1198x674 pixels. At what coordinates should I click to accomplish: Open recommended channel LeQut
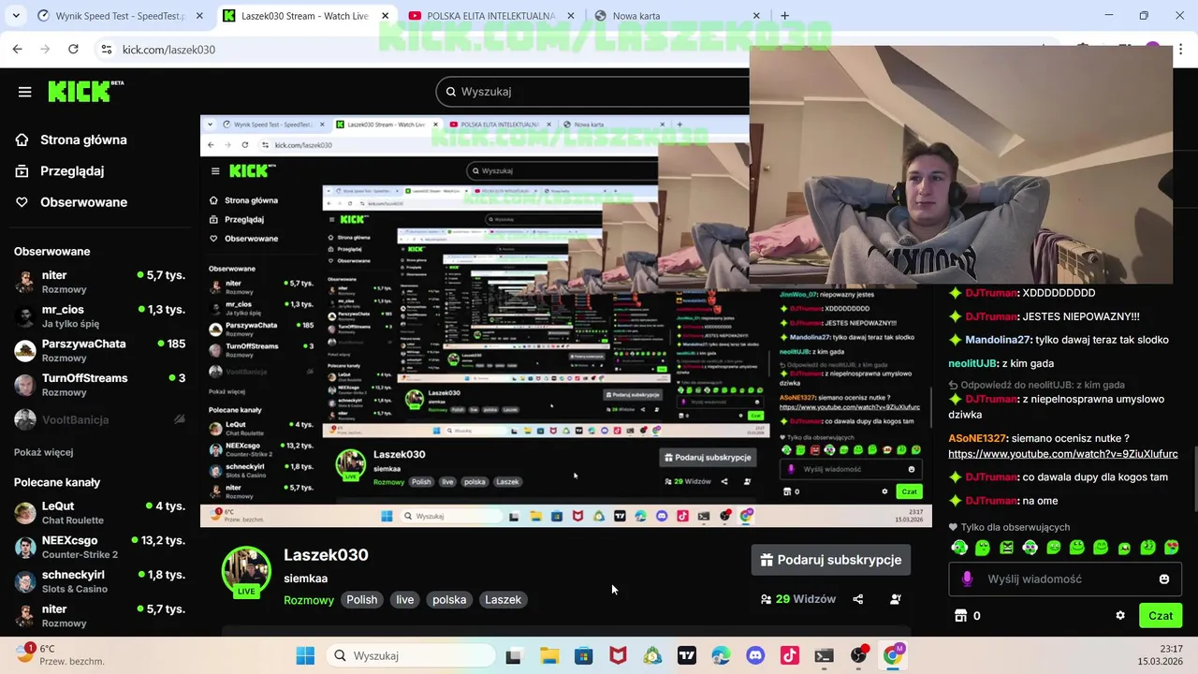tap(99, 512)
